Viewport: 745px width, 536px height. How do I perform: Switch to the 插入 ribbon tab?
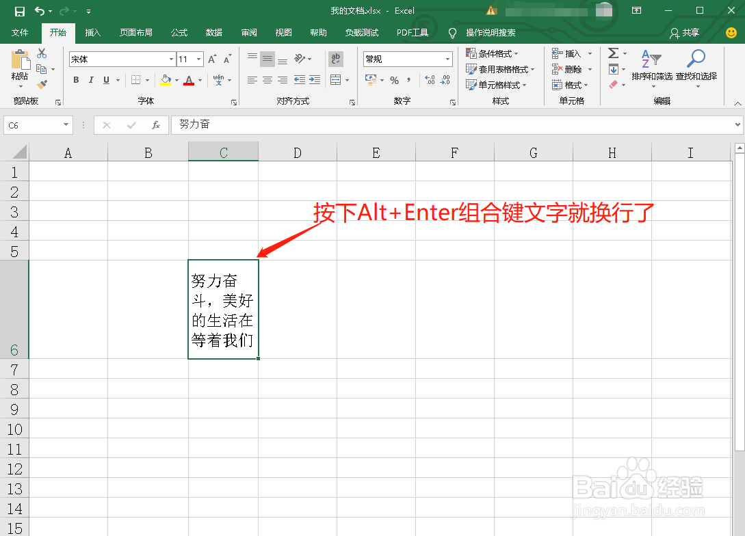point(92,32)
